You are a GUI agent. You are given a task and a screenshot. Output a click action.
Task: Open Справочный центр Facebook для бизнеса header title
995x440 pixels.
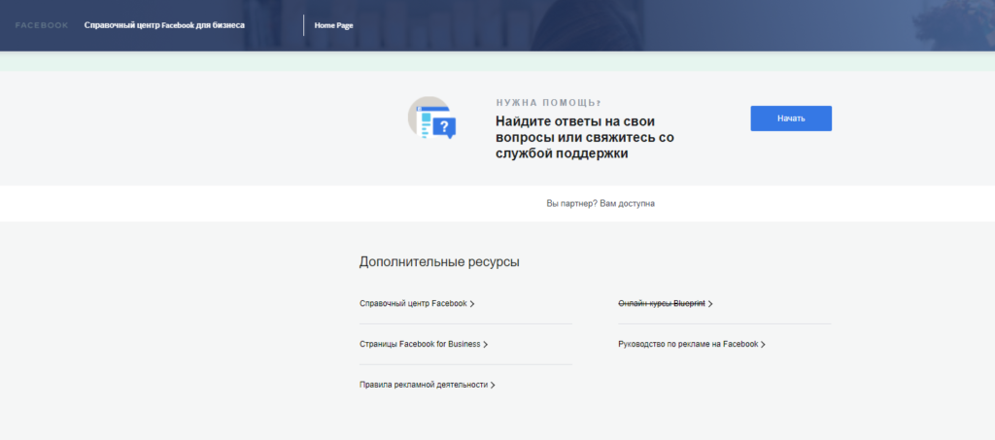pos(164,25)
